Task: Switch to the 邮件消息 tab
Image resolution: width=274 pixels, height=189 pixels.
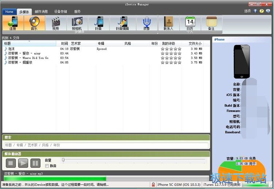Action: coord(41,12)
